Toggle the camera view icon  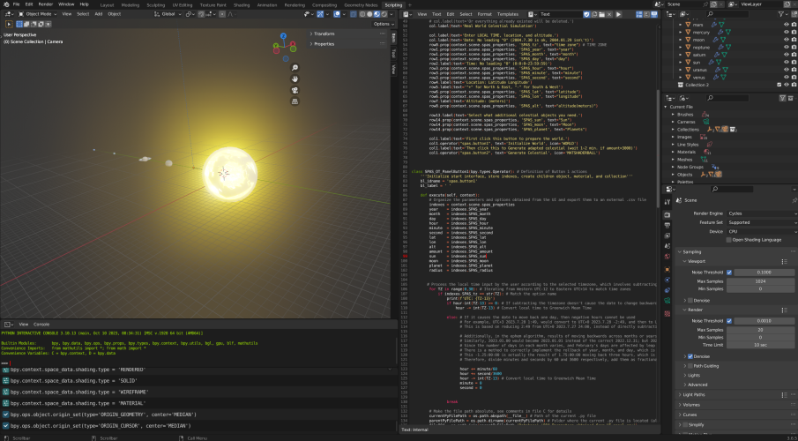click(296, 92)
